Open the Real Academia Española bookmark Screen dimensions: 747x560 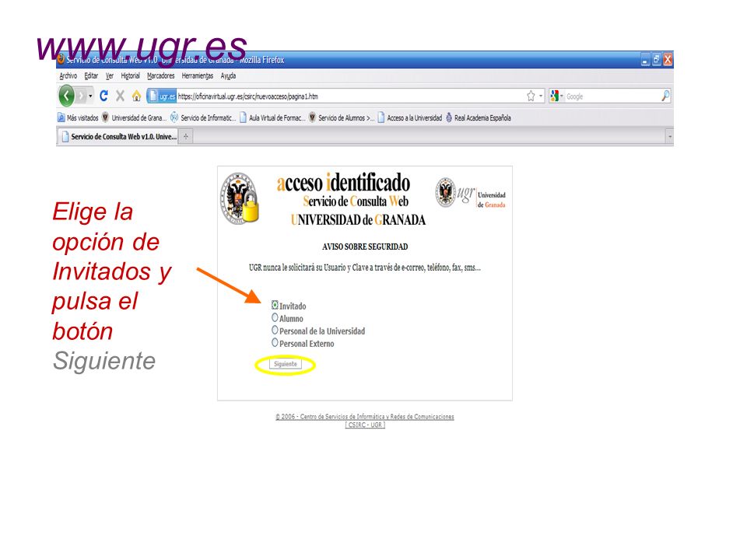pyautogui.click(x=478, y=117)
